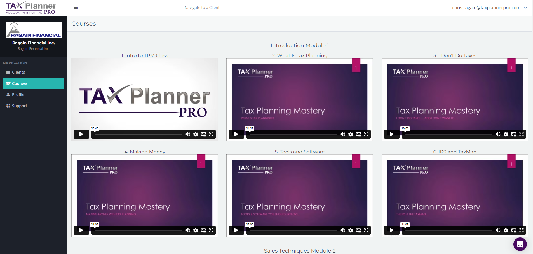Play the Making Money video
533x254 pixels.
[x=81, y=230]
